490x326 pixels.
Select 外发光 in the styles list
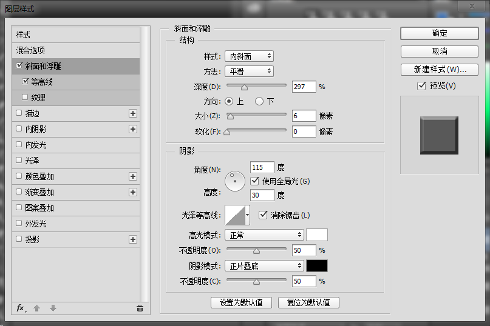pyautogui.click(x=35, y=224)
